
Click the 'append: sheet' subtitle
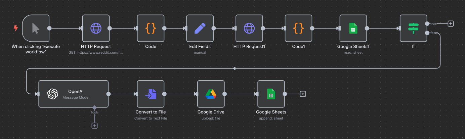pyautogui.click(x=271, y=118)
